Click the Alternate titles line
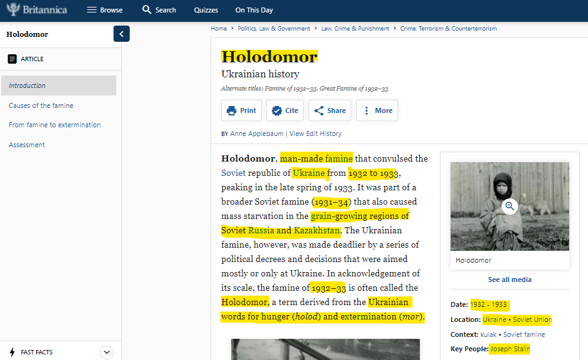This screenshot has height=360, width=588. point(304,89)
